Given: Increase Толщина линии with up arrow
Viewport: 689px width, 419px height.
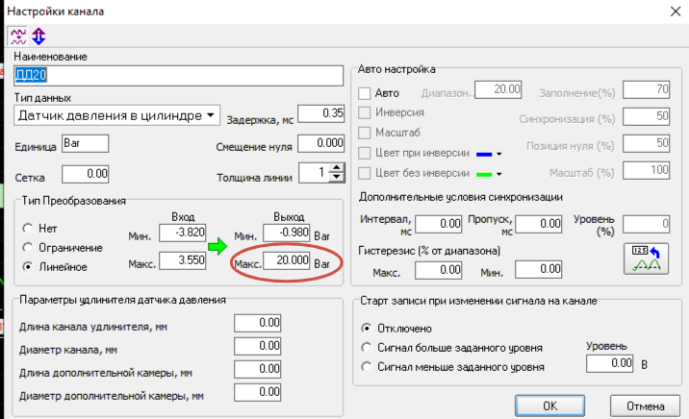Looking at the screenshot, I should point(337,168).
